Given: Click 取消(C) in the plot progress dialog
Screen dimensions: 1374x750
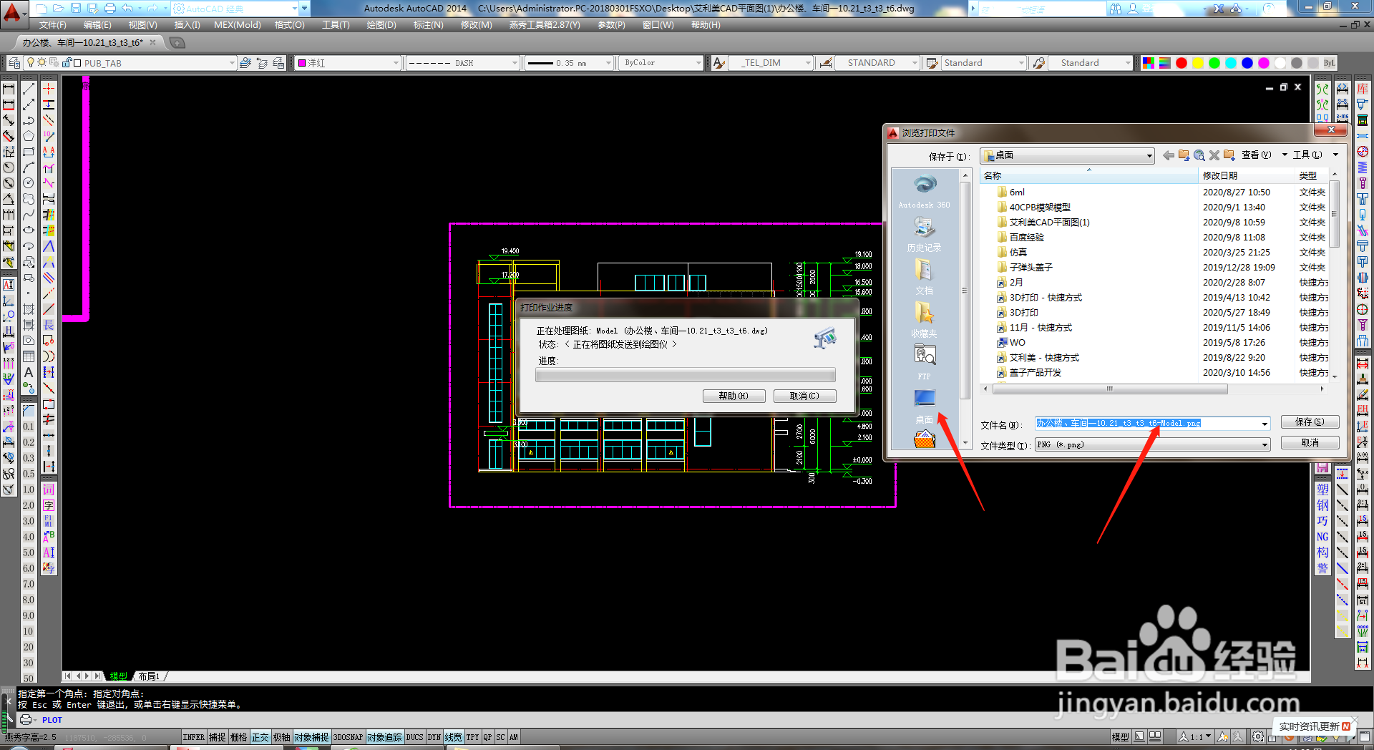Looking at the screenshot, I should [804, 396].
